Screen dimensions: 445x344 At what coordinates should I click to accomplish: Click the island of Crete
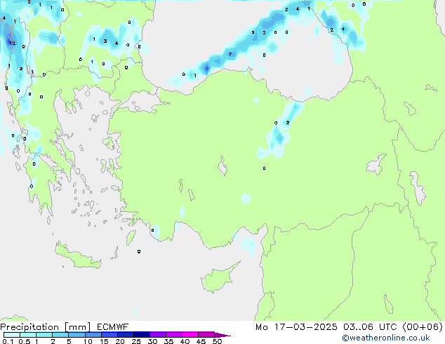point(77,257)
